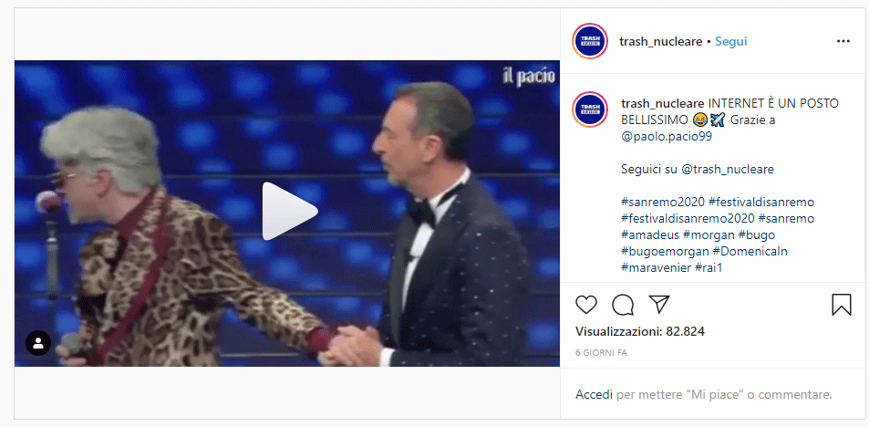Open comments via speech bubble icon
Viewport: 869px width, 427px height.
(623, 305)
